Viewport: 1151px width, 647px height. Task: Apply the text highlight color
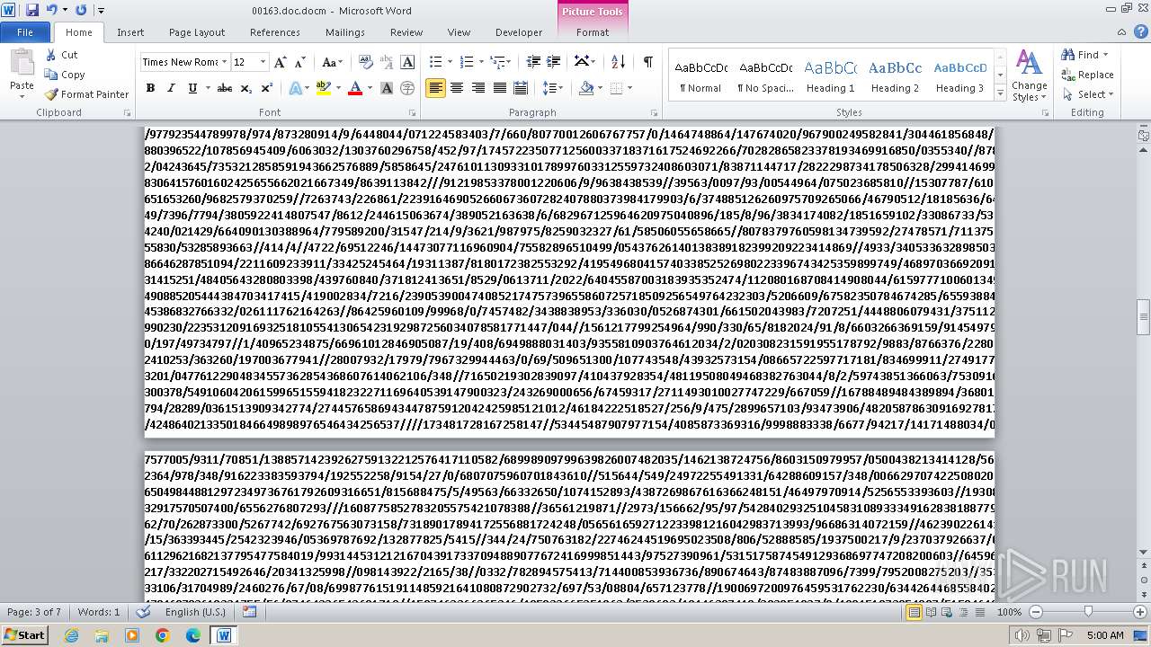point(322,88)
